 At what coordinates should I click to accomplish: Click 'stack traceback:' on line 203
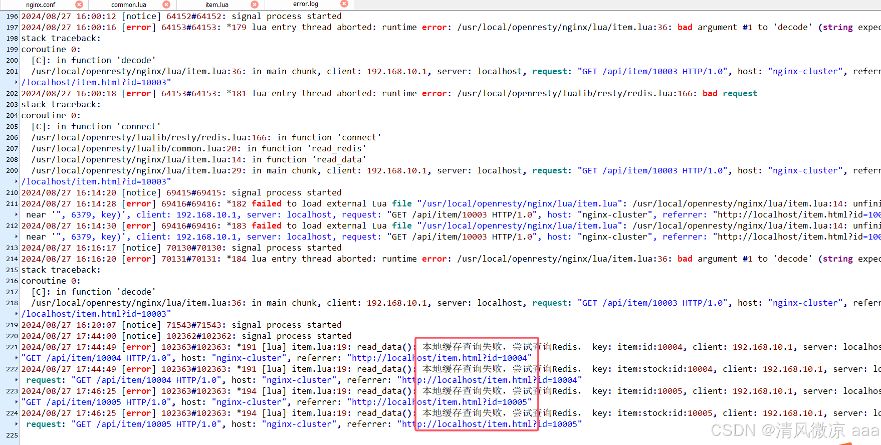pos(61,105)
